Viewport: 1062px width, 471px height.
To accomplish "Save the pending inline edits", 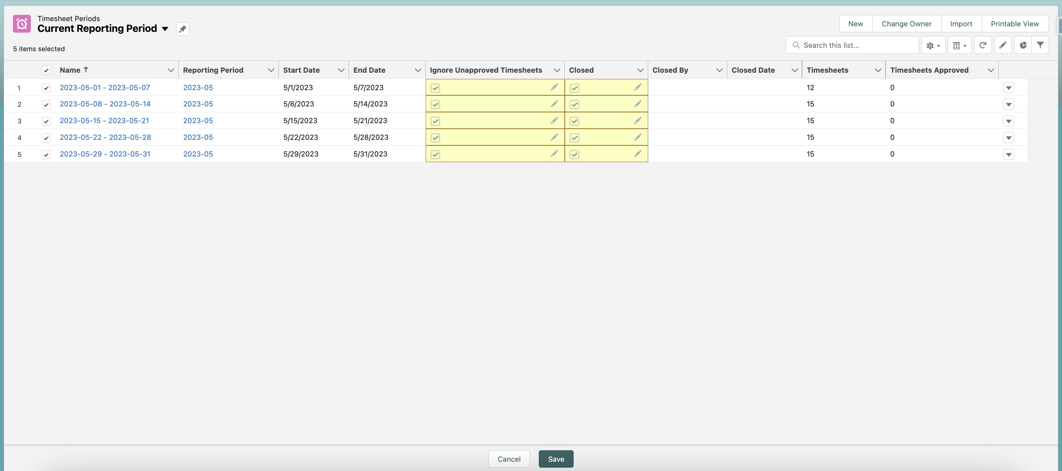I will [556, 459].
